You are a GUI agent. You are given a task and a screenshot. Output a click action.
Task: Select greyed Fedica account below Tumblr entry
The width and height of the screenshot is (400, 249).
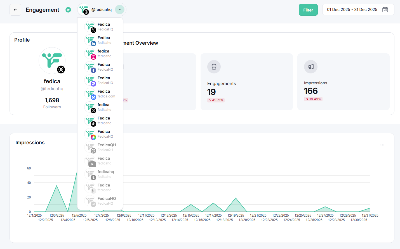click(x=100, y=188)
